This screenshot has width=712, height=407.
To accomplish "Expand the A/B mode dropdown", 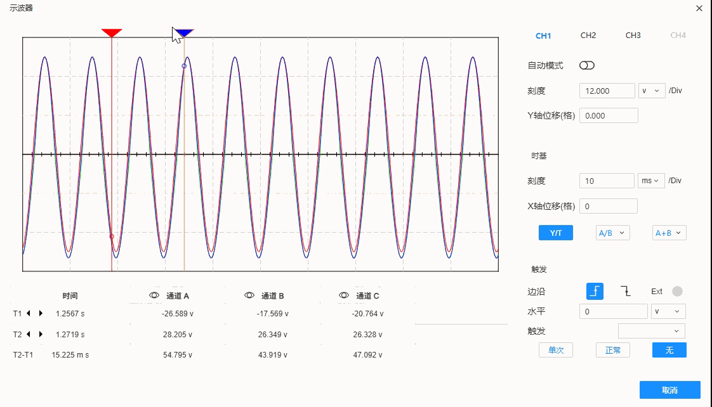I will click(612, 233).
